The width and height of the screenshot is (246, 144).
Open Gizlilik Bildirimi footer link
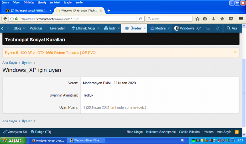[189, 132]
